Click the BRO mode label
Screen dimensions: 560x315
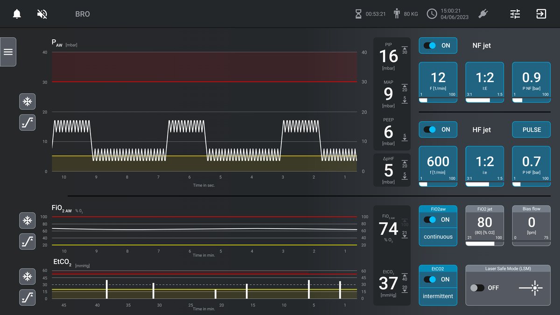83,14
